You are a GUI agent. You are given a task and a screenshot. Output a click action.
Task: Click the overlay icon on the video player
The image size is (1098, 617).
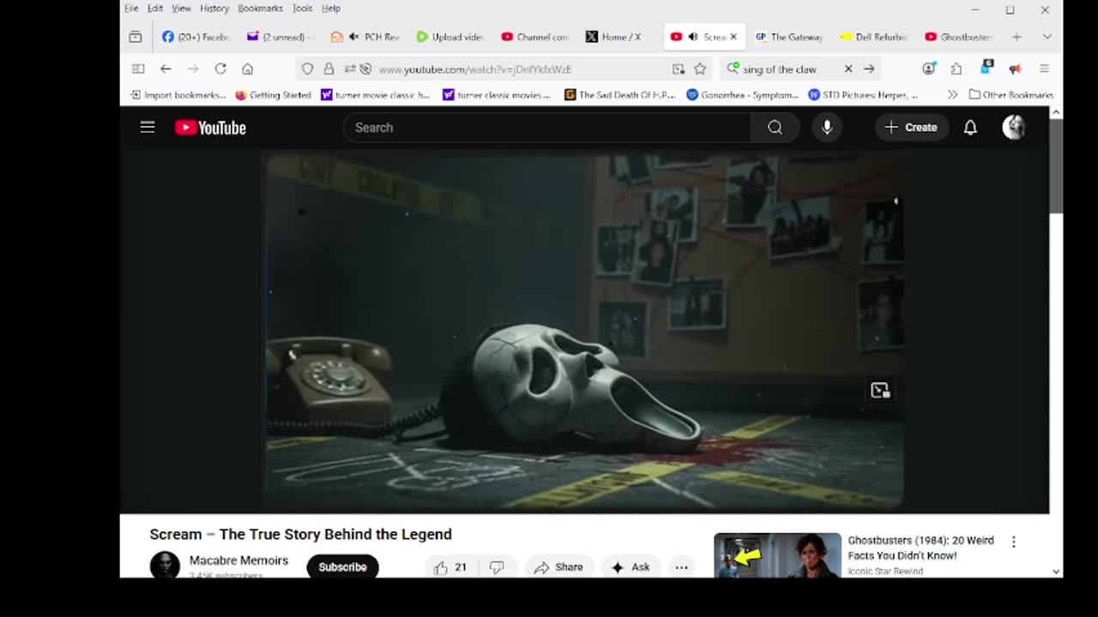point(880,391)
